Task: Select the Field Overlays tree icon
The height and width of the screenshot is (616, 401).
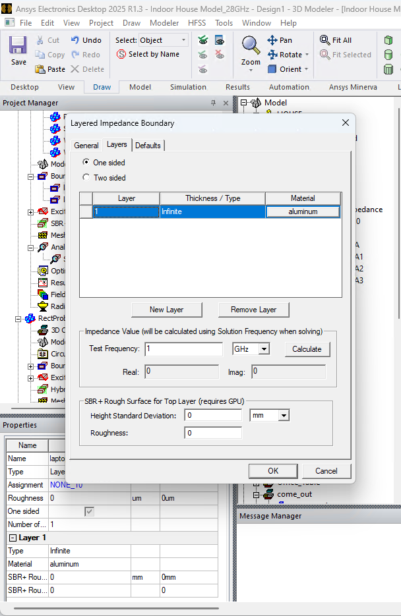Action: point(43,294)
